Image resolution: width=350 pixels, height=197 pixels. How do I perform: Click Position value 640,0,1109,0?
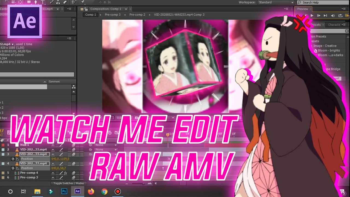point(60,159)
